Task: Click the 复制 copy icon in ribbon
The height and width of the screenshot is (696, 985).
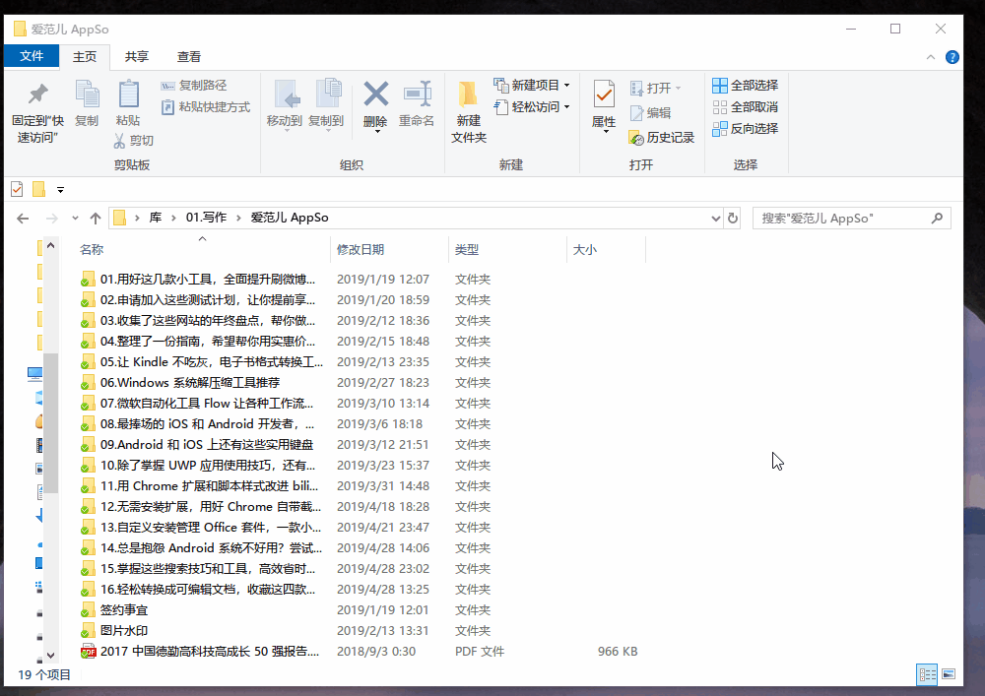Action: [x=87, y=95]
